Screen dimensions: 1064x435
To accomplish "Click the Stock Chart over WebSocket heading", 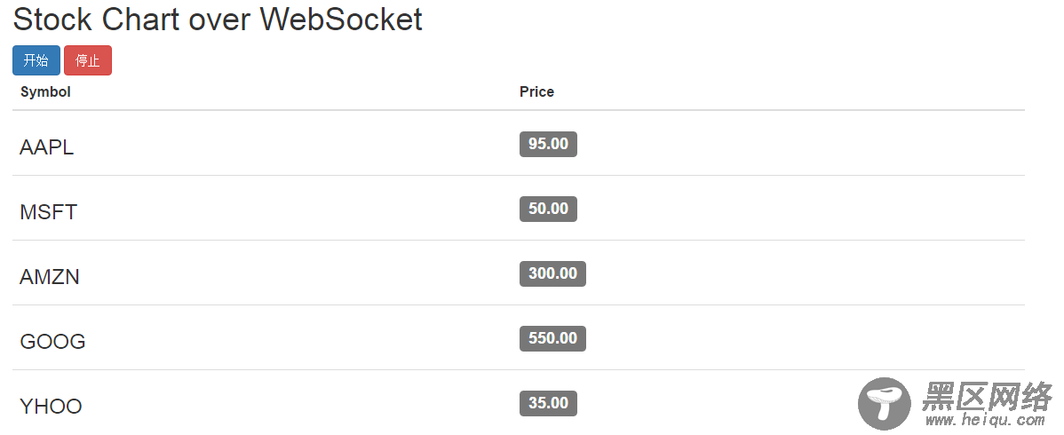I will [218, 19].
